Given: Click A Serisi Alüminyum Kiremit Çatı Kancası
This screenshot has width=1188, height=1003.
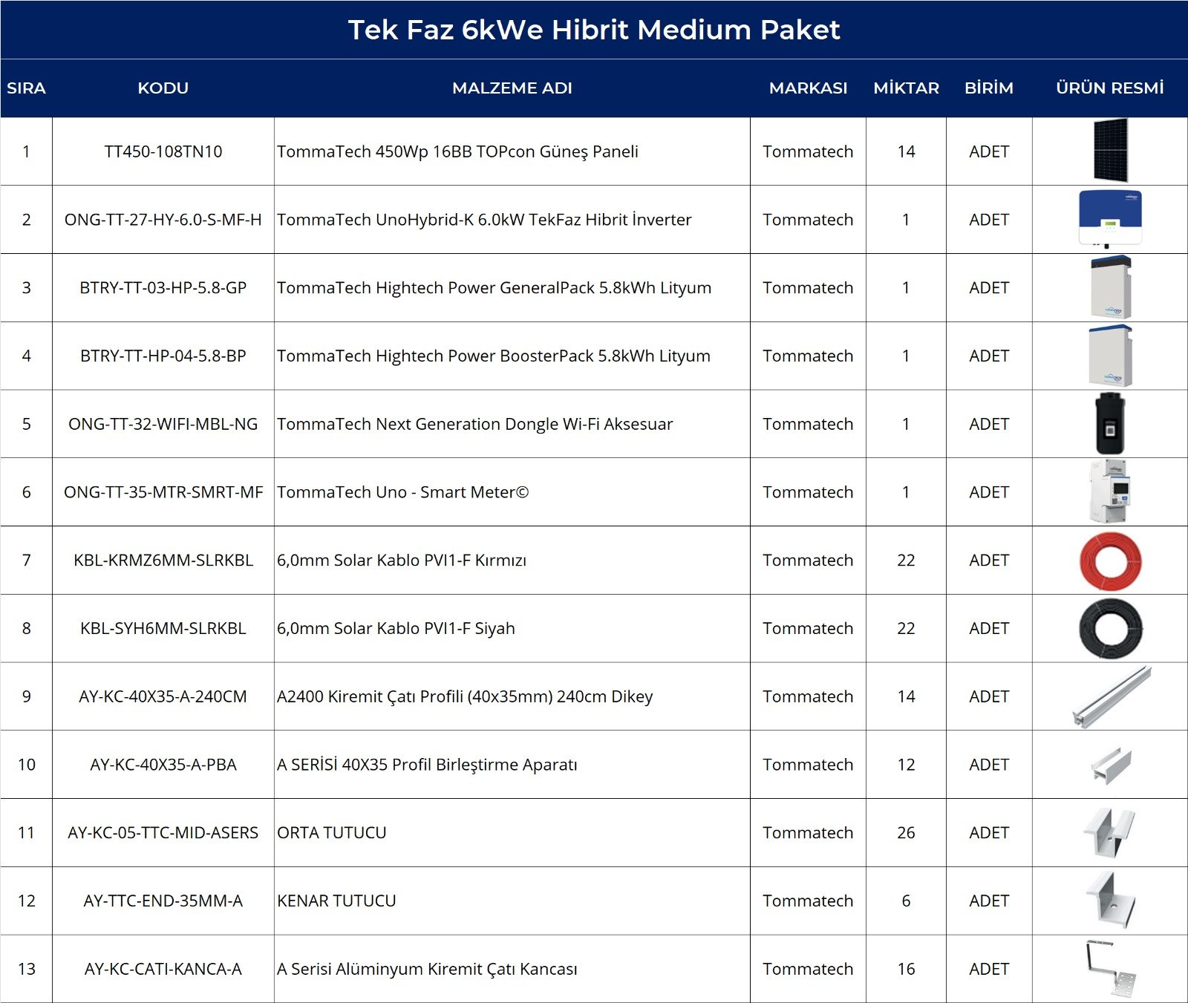Looking at the screenshot, I should tap(427, 969).
